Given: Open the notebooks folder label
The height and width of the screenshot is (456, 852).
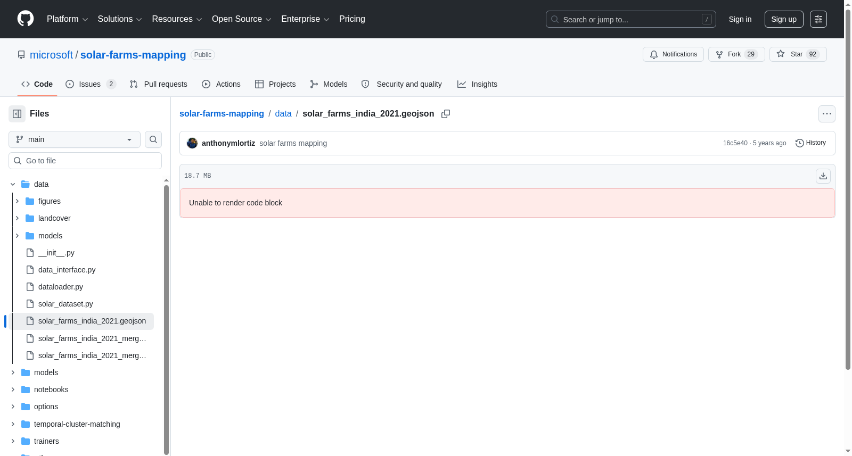Looking at the screenshot, I should coord(51,389).
